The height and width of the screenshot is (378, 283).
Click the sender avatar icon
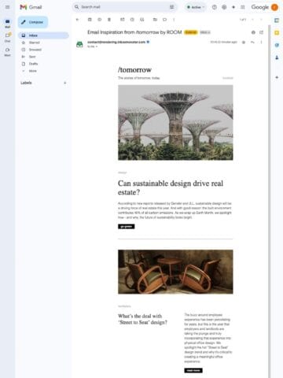[x=79, y=44]
